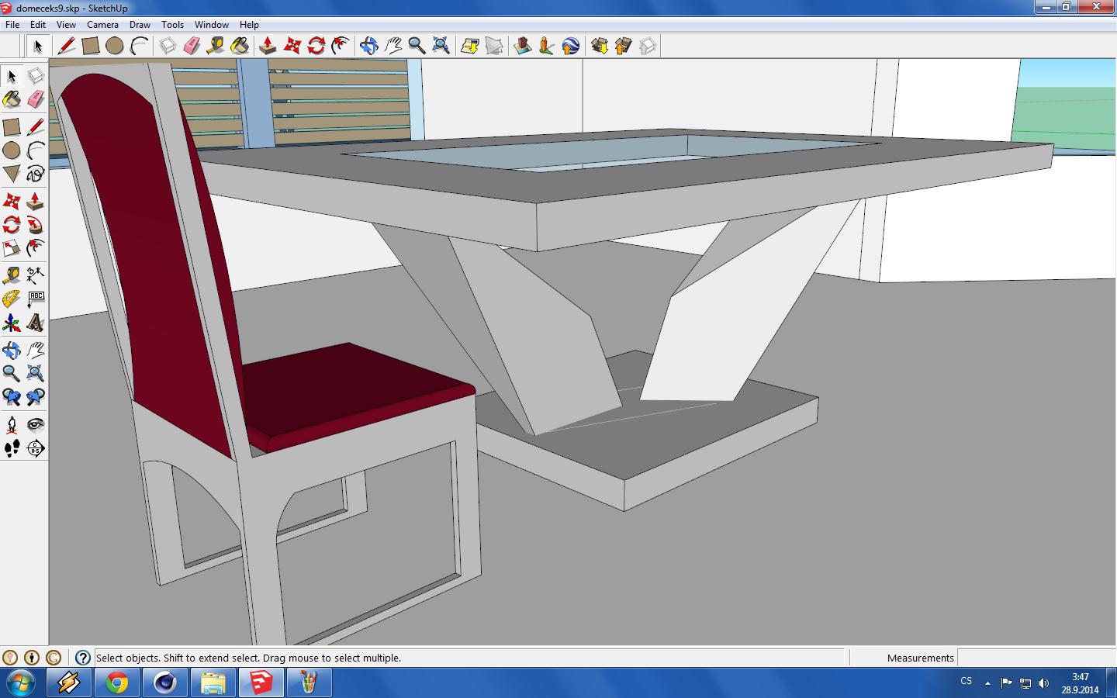The width and height of the screenshot is (1117, 698).
Task: Open the Draw menu
Action: (140, 25)
